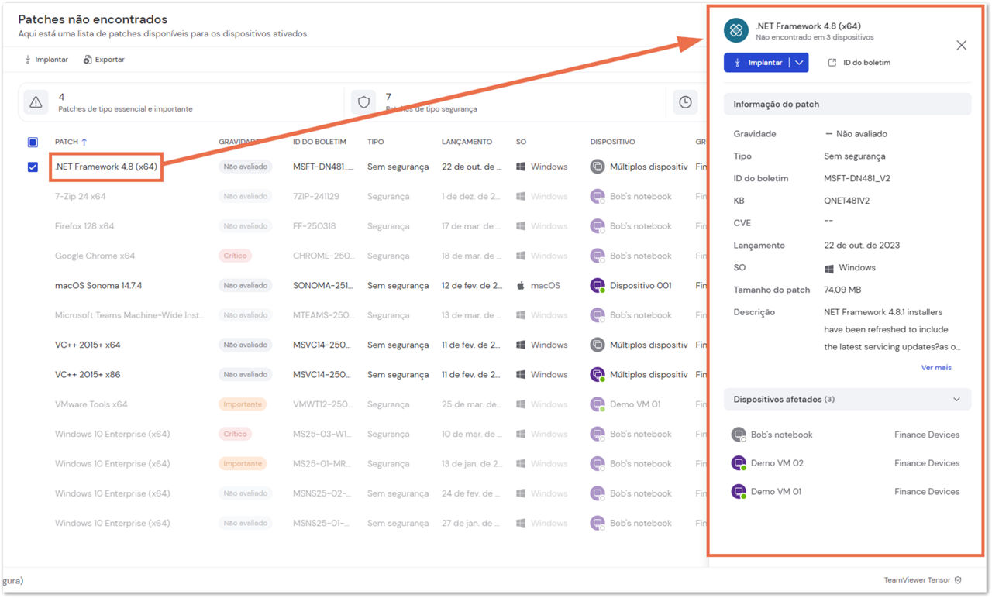Select the VMware Tools x64 patch
Image resolution: width=992 pixels, height=598 pixels.
91,404
